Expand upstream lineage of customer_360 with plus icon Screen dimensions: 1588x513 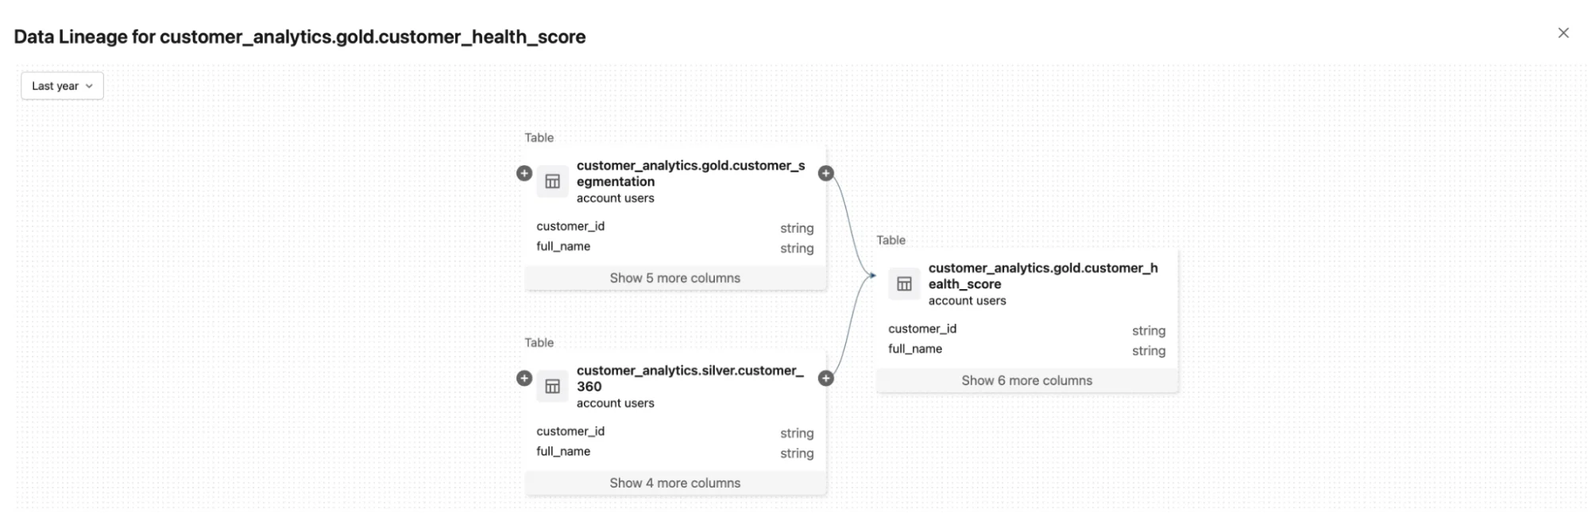click(x=524, y=378)
